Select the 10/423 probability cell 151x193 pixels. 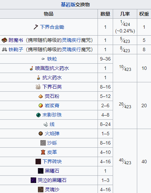(x=125, y=68)
